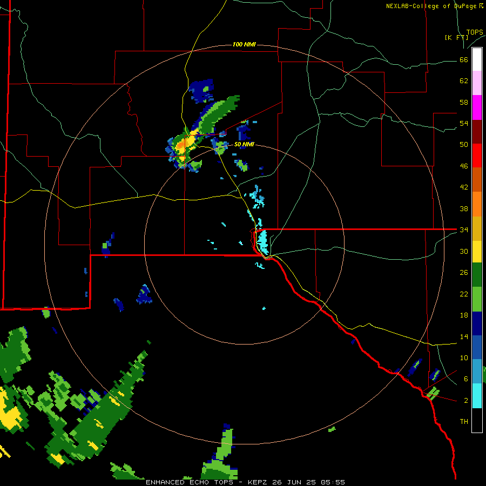The image size is (486, 486).
Task: Pick the medium blue legend swatch
Action: pos(477,347)
